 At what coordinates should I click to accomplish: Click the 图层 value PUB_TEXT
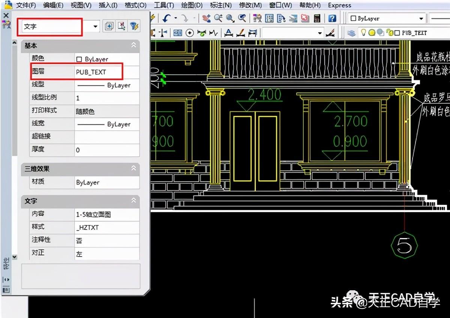pos(91,72)
